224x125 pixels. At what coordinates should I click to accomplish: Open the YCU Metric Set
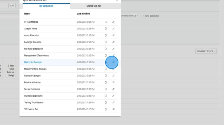31,109
